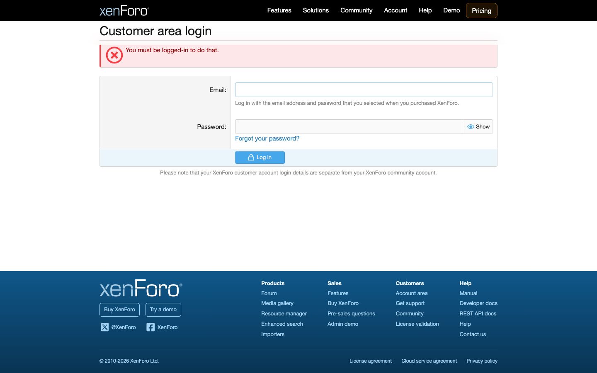
Task: Focus the Email input field
Action: [x=364, y=90]
